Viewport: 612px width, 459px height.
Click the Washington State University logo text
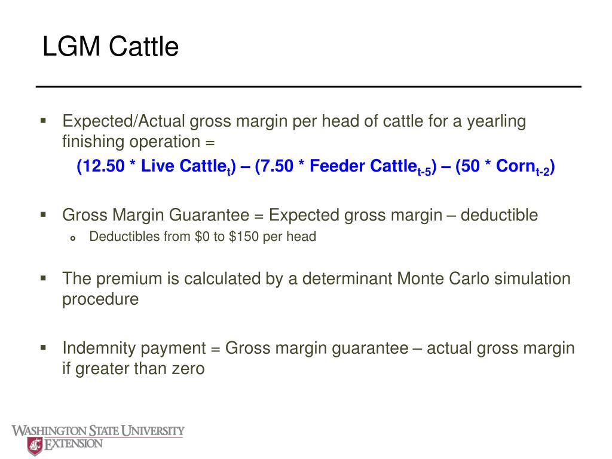(97, 431)
